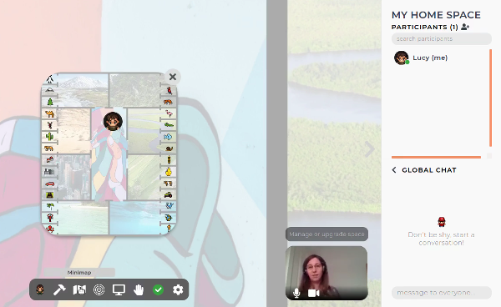The height and width of the screenshot is (307, 501).
Task: Click the snowy mountain area on minimap
Action: coord(83,90)
